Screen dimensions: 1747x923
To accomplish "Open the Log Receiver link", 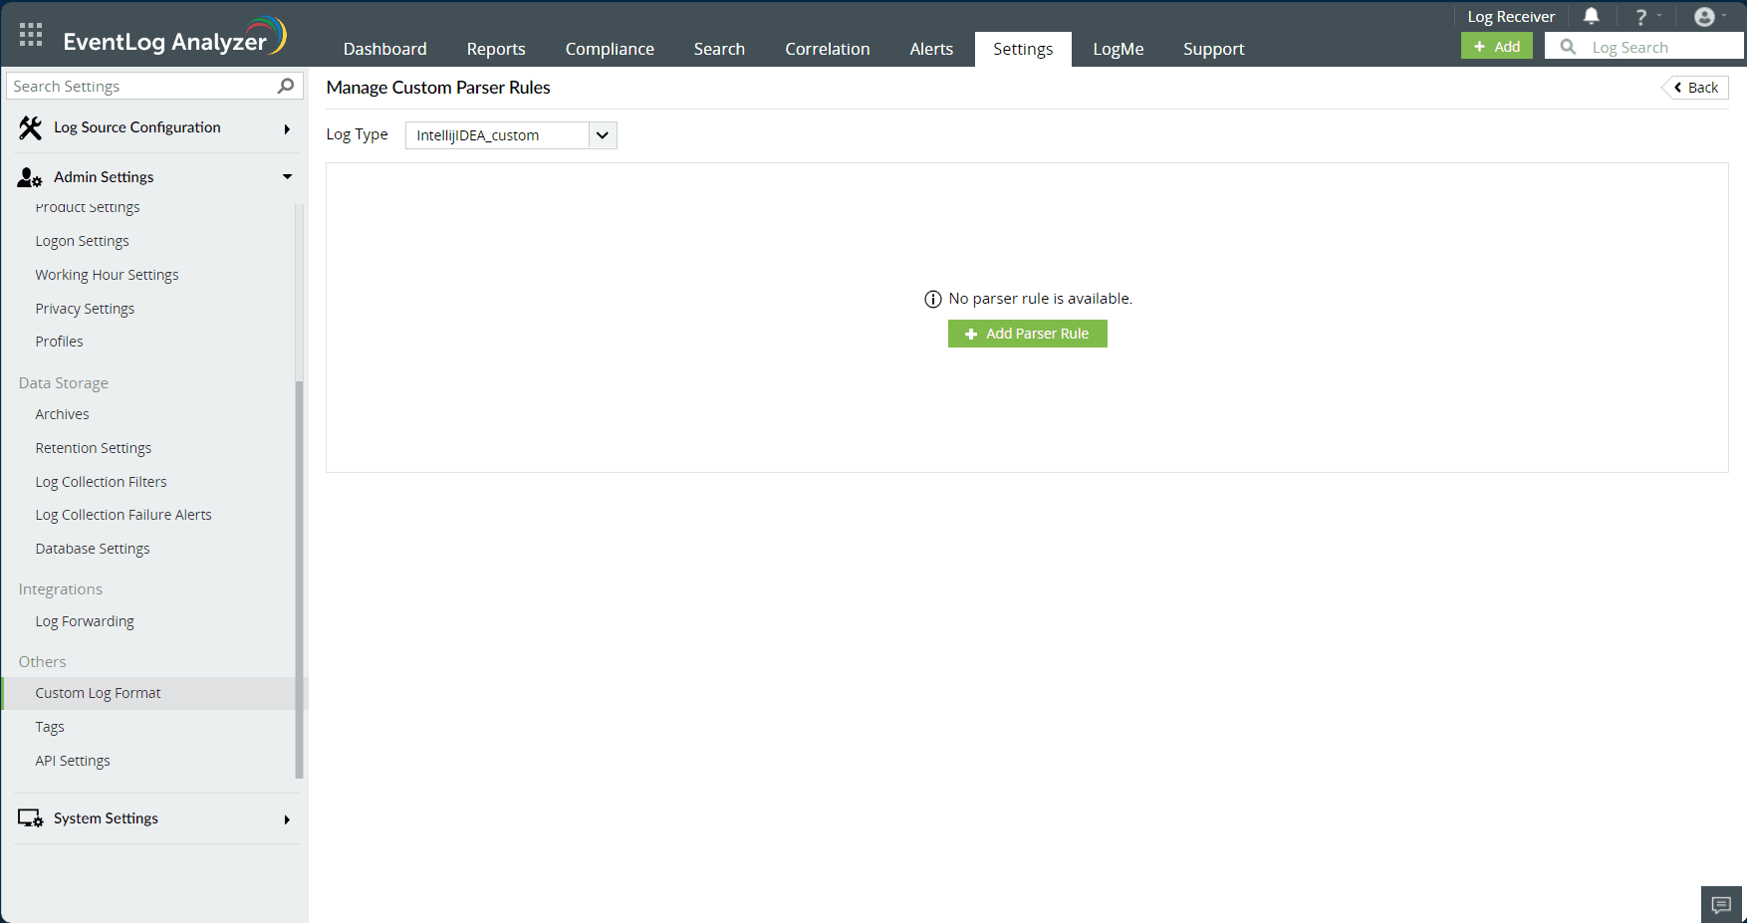I will tap(1511, 17).
